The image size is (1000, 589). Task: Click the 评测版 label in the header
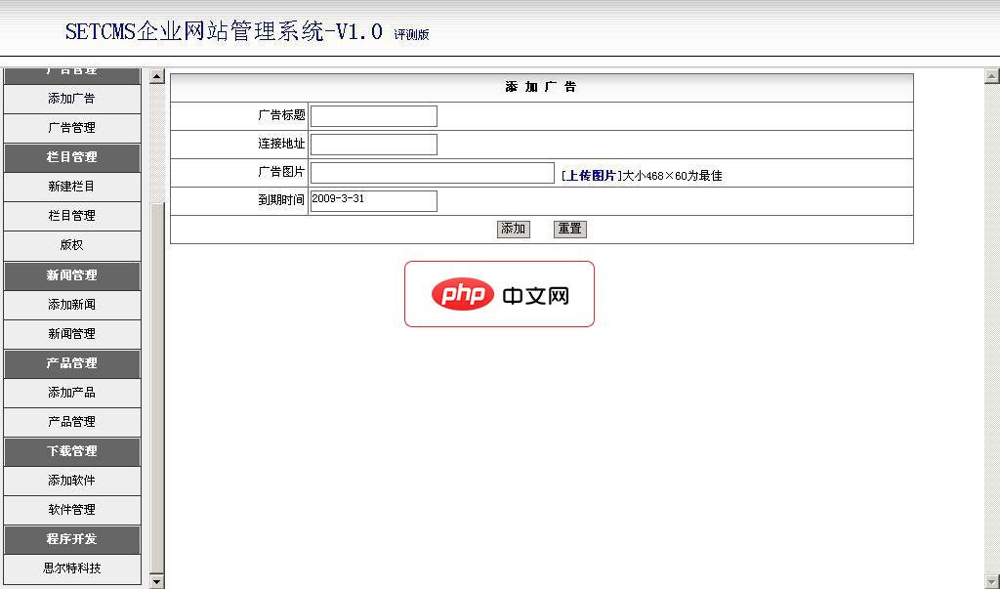click(x=411, y=35)
